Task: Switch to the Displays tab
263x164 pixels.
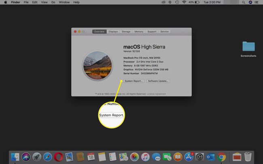Action: click(113, 32)
